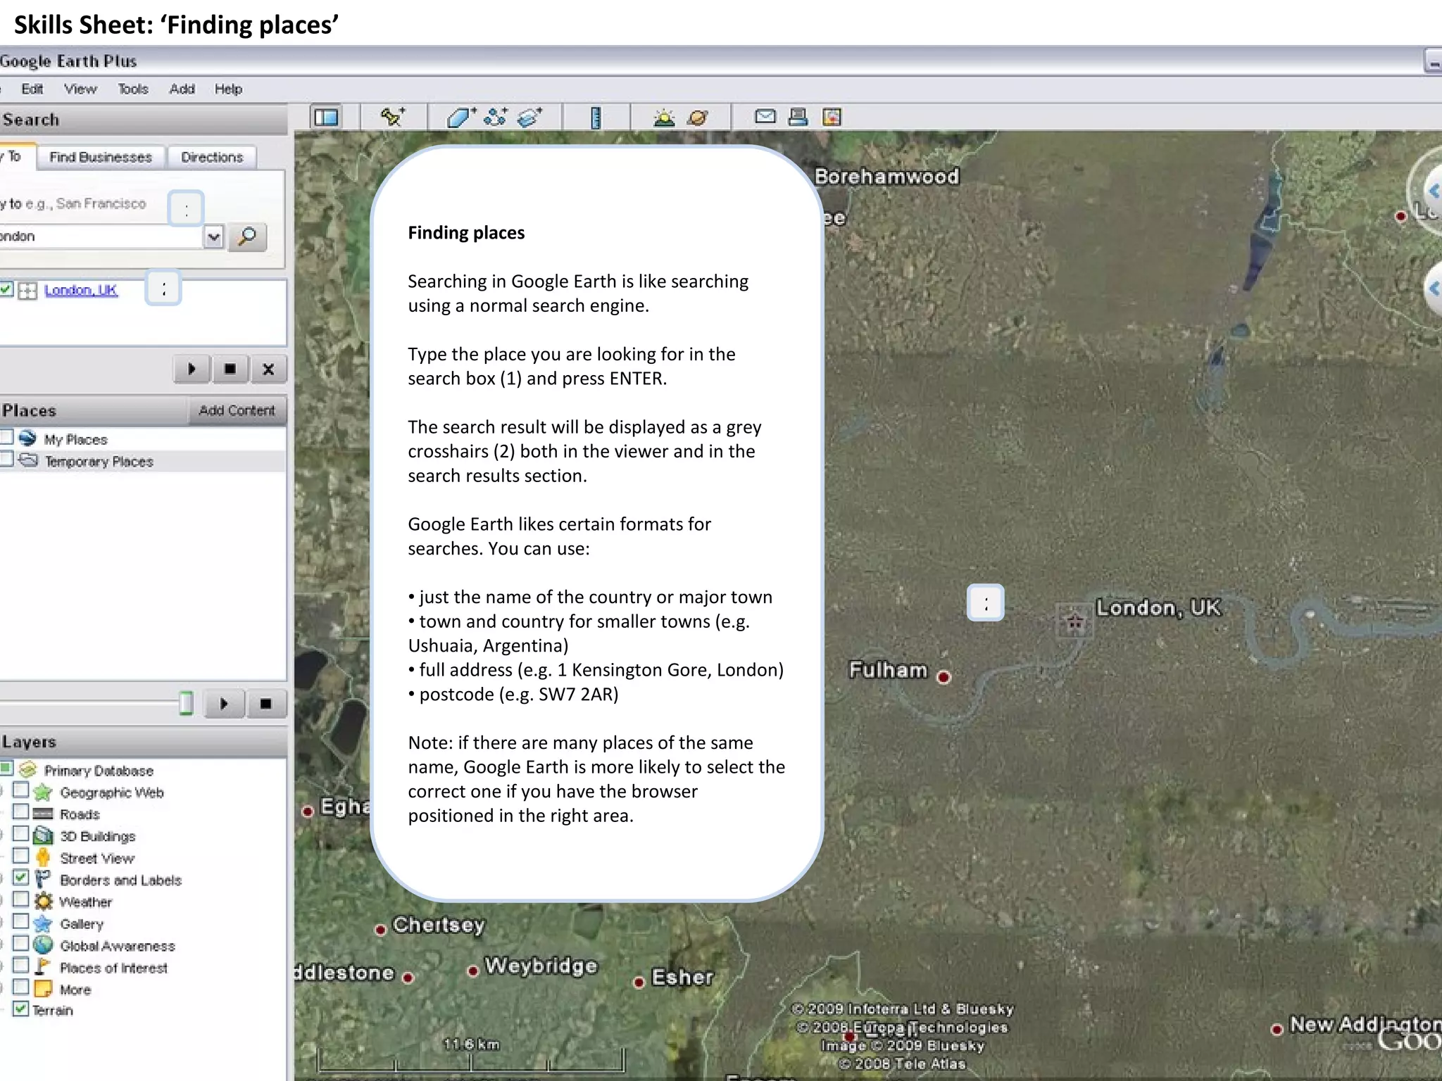Click the Roads layer icon

(43, 814)
